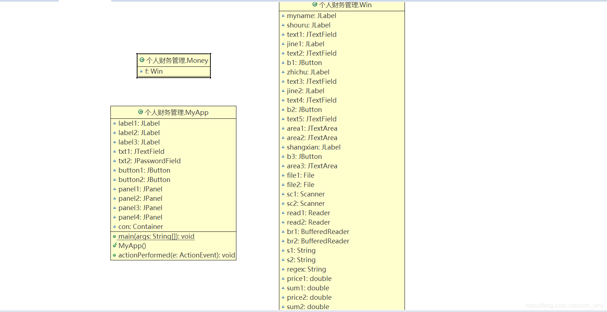
Task: Click the field icon beside sc1: Scanner
Action: coord(283,194)
